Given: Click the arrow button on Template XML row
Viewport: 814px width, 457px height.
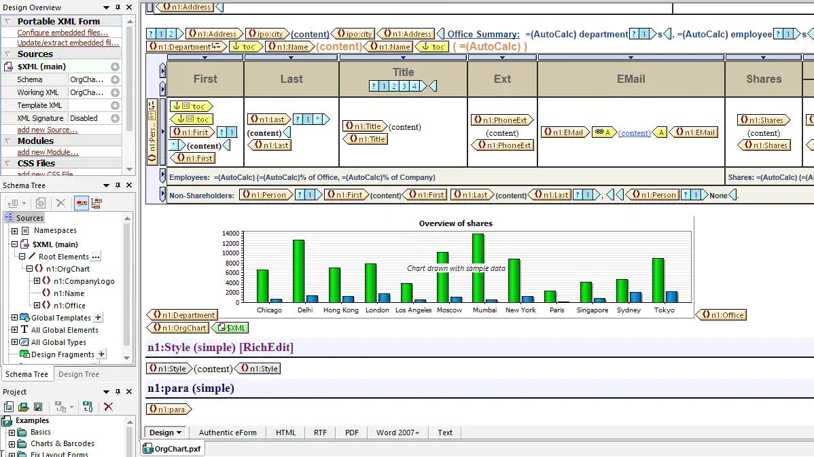Looking at the screenshot, I should coord(116,105).
